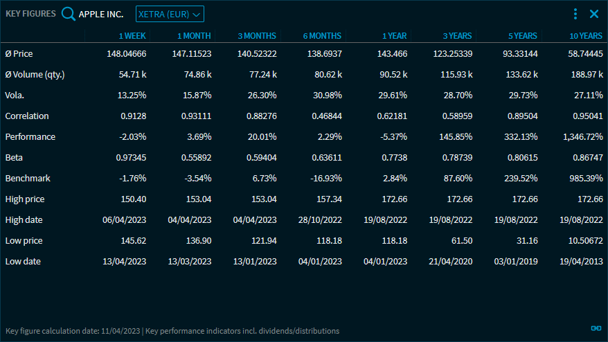The height and width of the screenshot is (342, 608).
Task: Select the 1 MONTH column header
Action: point(194,35)
